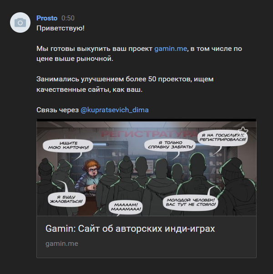
Task: Select the greeting text Приветствую!
Action: (61, 28)
